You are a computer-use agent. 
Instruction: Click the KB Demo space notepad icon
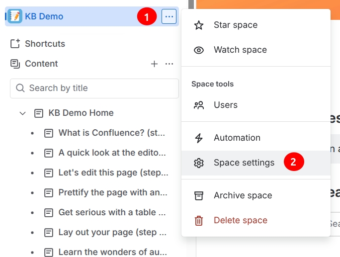tap(15, 16)
